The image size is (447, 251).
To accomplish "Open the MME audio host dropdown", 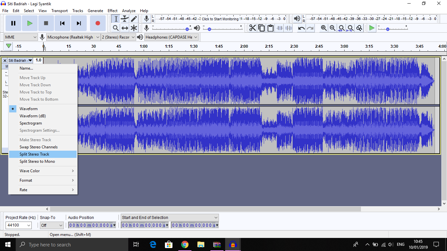I will pyautogui.click(x=21, y=37).
